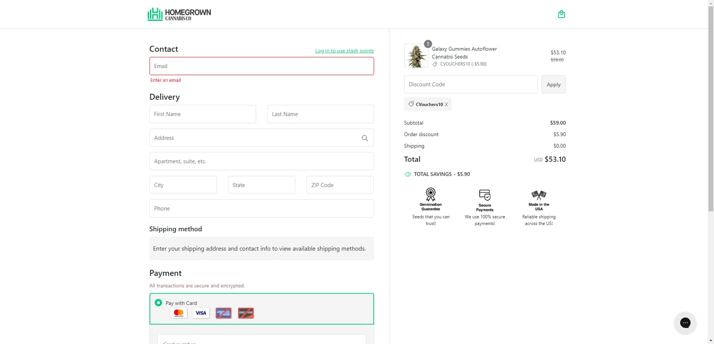Click the tag icon beside CVouchers10 chip
Image resolution: width=714 pixels, height=344 pixels.
click(411, 104)
